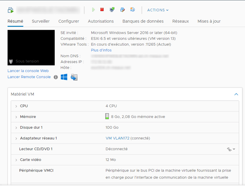Open the VM console toolbar icon
Viewport: 245px width, 190px height.
click(112, 10)
